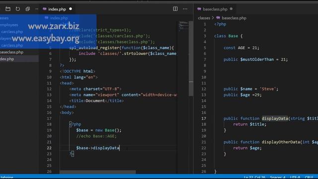Screen dimensions: 318x179
Task: Click "public $name = 'Steve';" line
Action: click(251, 89)
